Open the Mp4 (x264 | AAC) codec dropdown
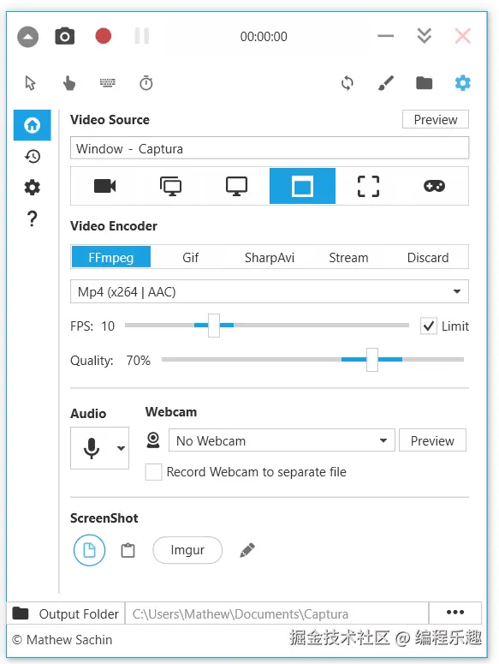The image size is (499, 664). pyautogui.click(x=270, y=291)
